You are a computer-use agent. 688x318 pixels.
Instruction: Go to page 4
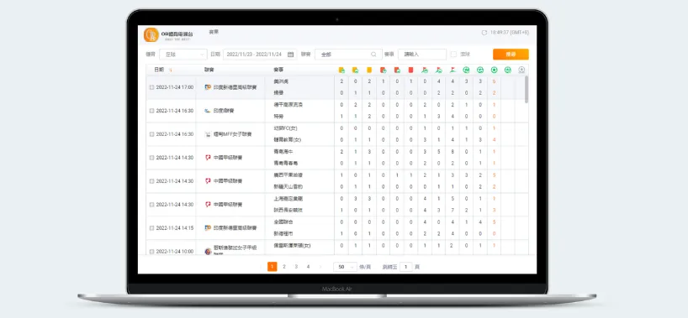tap(308, 267)
